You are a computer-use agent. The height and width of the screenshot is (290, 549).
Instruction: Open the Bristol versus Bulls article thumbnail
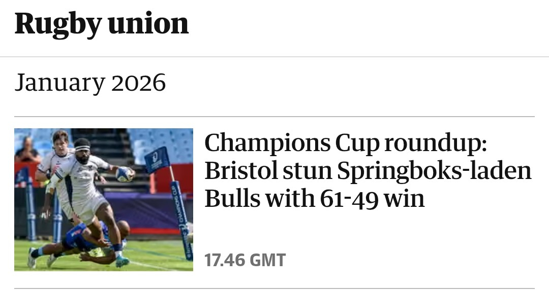(104, 199)
